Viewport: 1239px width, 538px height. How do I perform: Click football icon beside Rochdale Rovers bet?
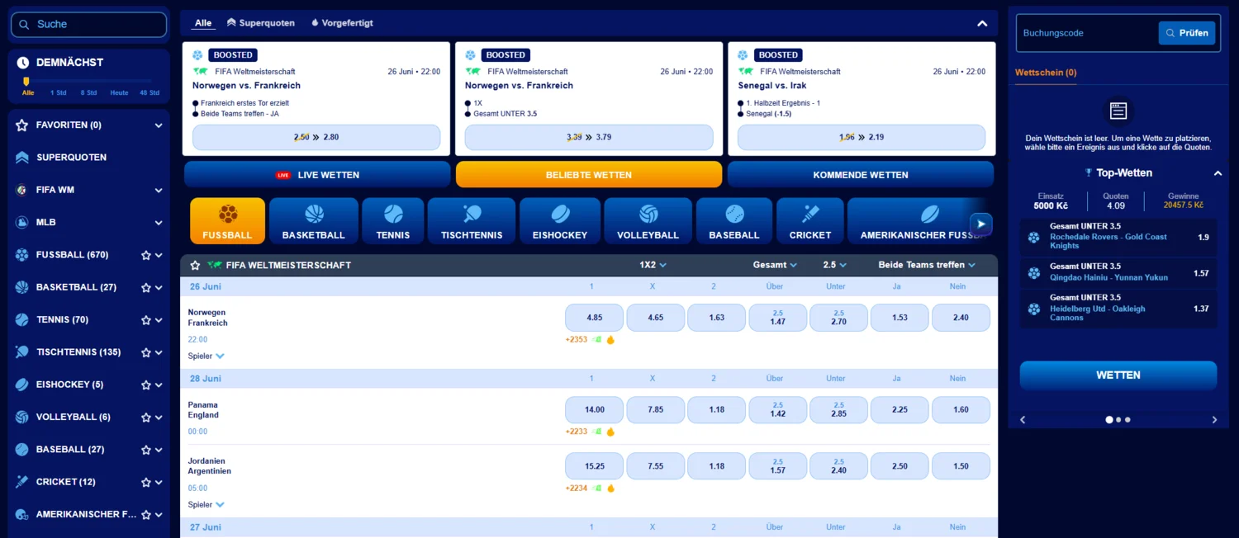click(1034, 238)
